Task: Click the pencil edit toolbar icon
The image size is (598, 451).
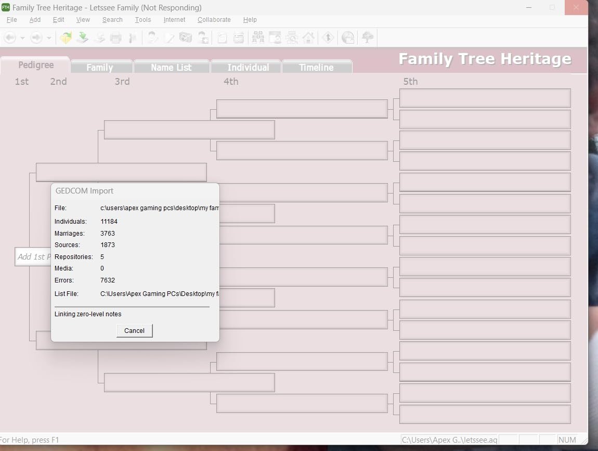Action: pyautogui.click(x=169, y=38)
